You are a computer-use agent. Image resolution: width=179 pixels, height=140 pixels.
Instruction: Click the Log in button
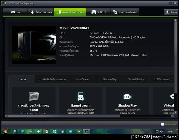click(171, 12)
